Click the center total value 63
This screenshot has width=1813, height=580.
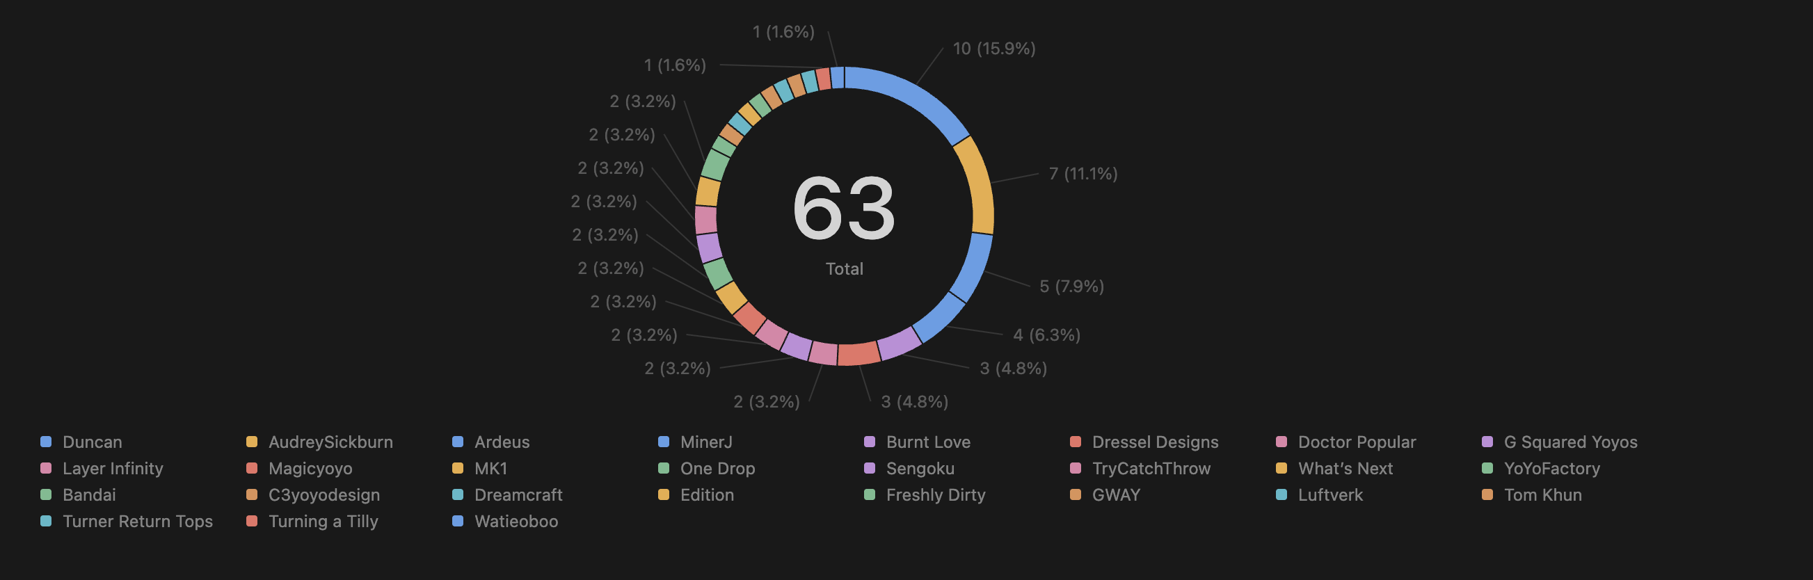(x=844, y=209)
